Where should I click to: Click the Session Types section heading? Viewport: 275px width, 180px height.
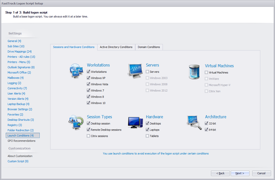pos(99,117)
